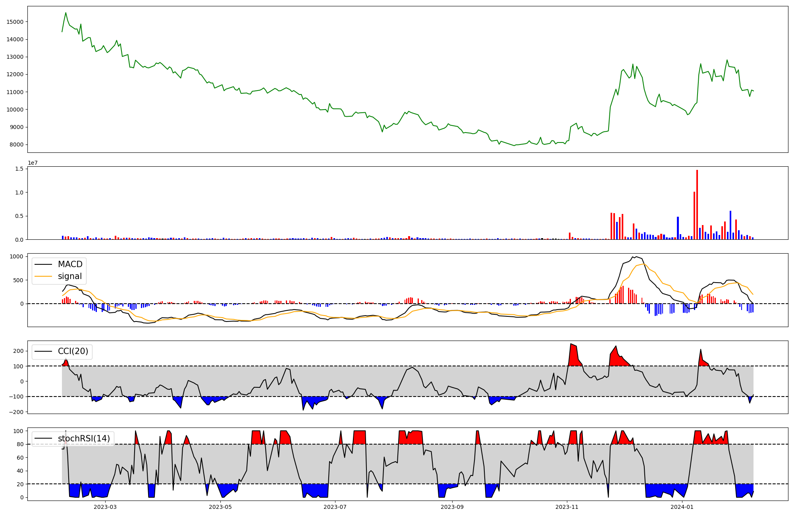The height and width of the screenshot is (516, 794).
Task: Click the 1.5 volume axis tick label
Action: click(x=19, y=169)
